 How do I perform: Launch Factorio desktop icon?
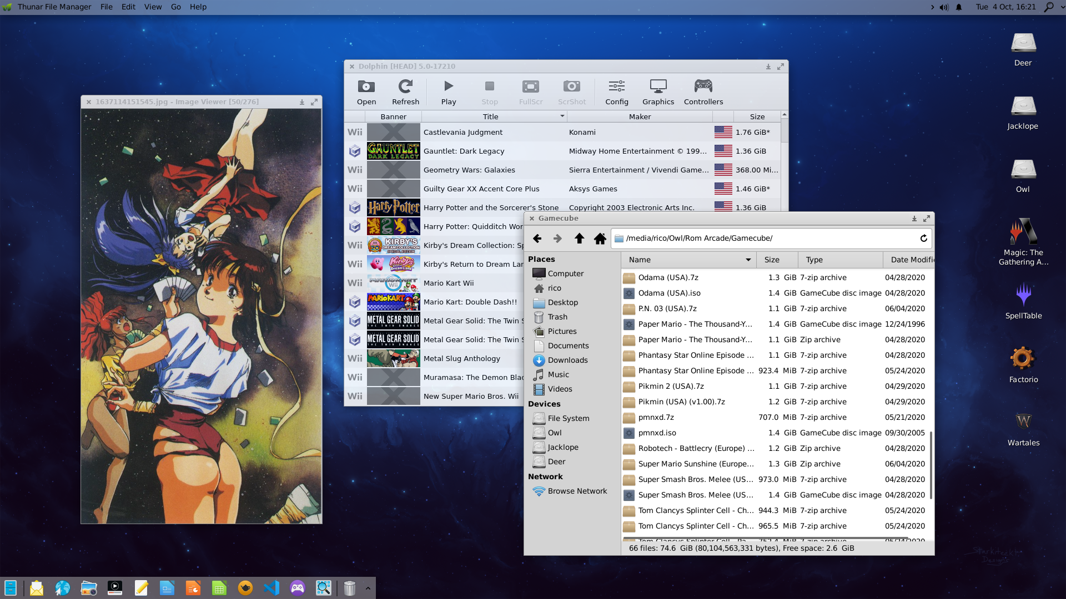pos(1023,365)
